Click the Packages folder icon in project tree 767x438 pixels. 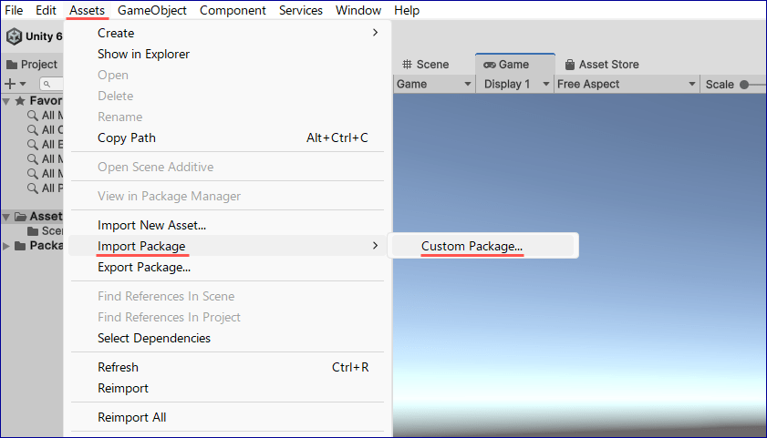point(20,245)
